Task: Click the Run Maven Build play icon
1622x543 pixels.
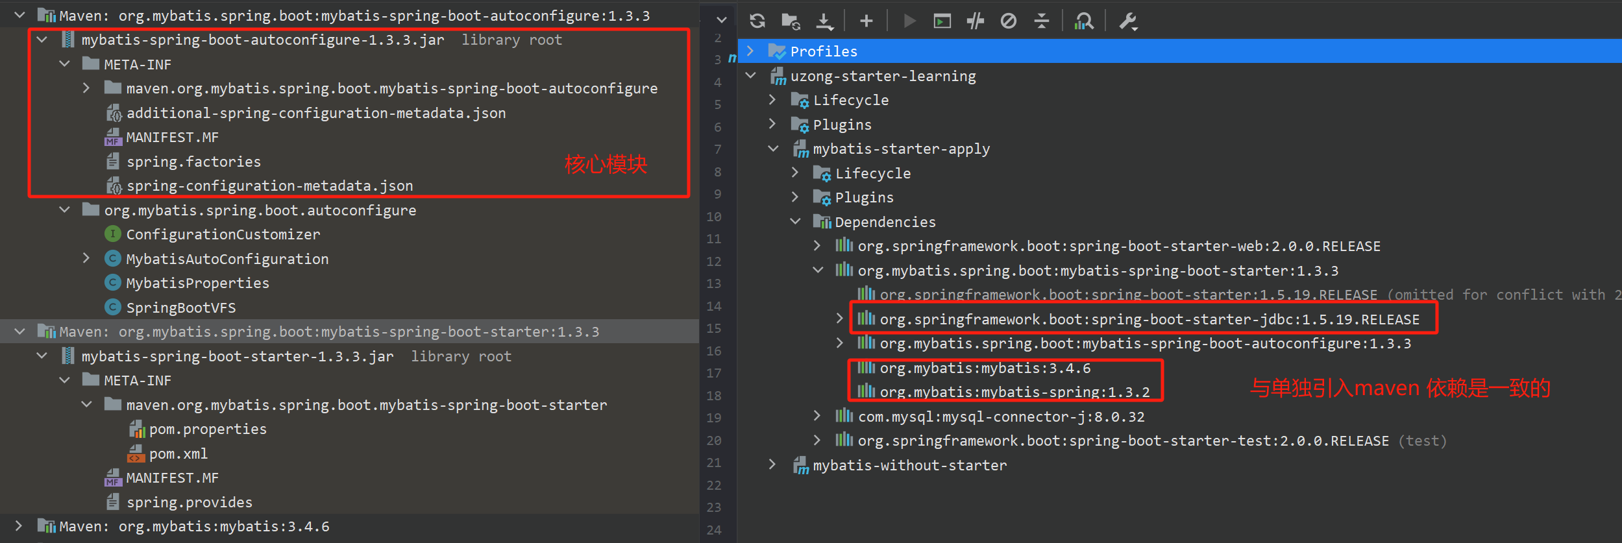Action: [x=909, y=21]
